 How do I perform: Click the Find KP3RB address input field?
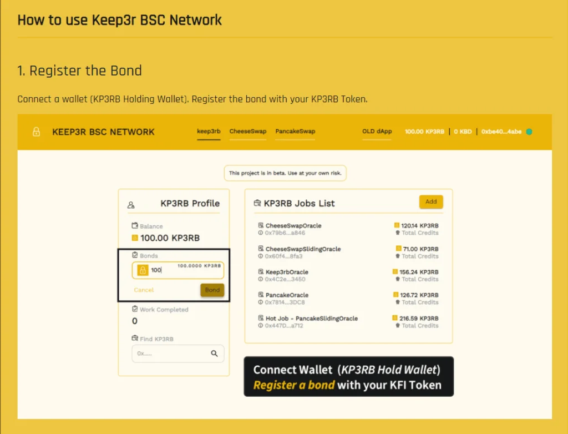tap(172, 354)
